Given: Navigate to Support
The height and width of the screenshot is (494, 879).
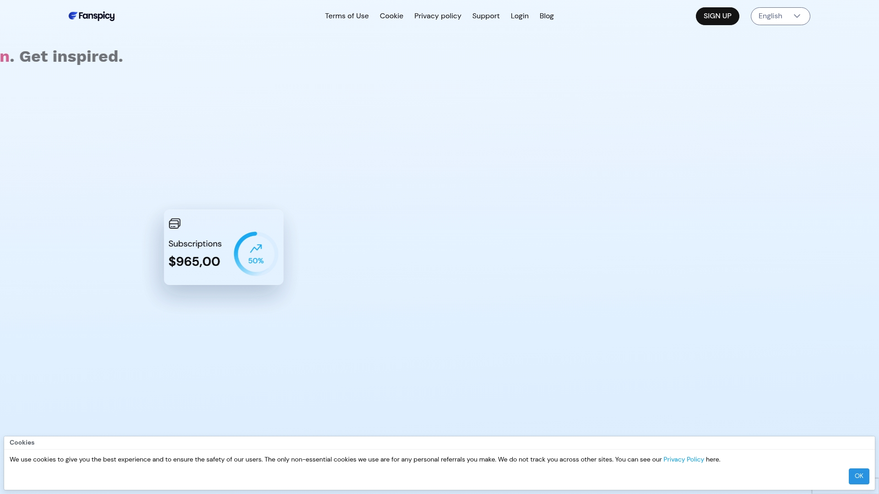Looking at the screenshot, I should 485,16.
